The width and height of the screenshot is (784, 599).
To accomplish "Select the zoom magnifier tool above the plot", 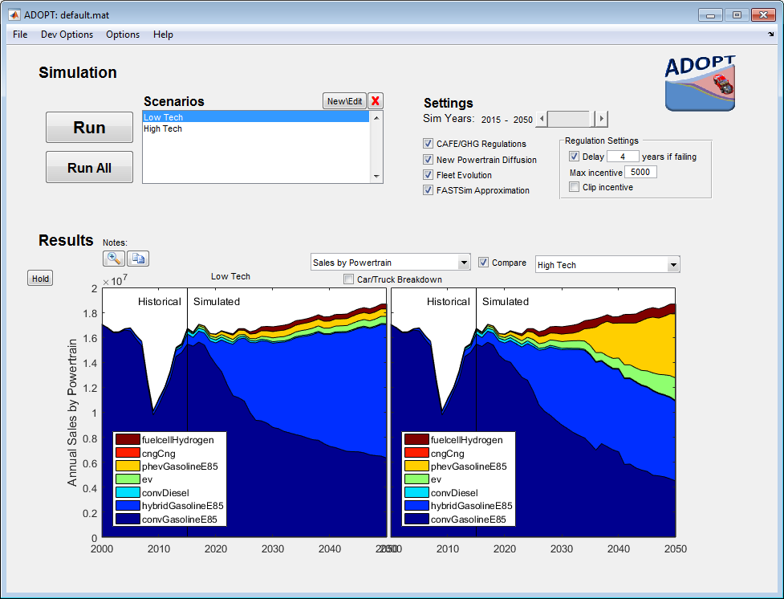I will pos(112,258).
